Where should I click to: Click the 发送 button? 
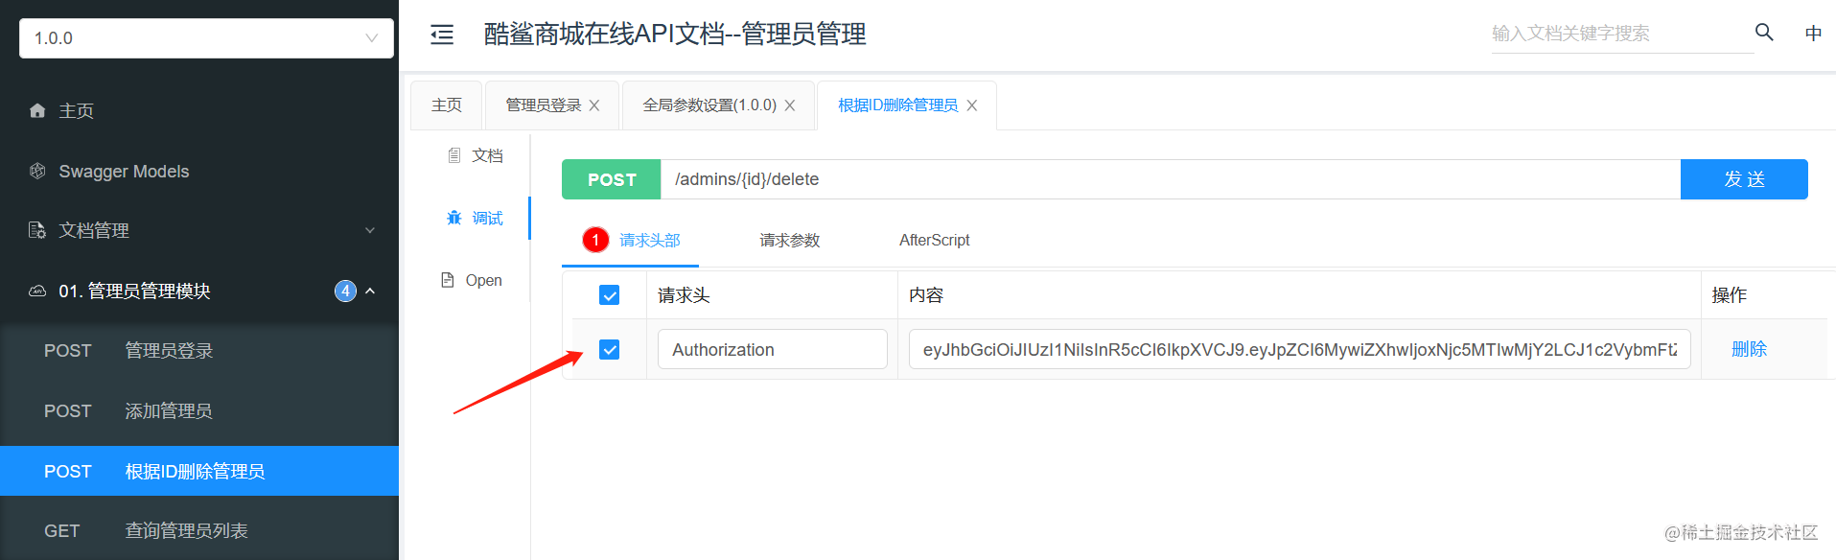coord(1744,179)
